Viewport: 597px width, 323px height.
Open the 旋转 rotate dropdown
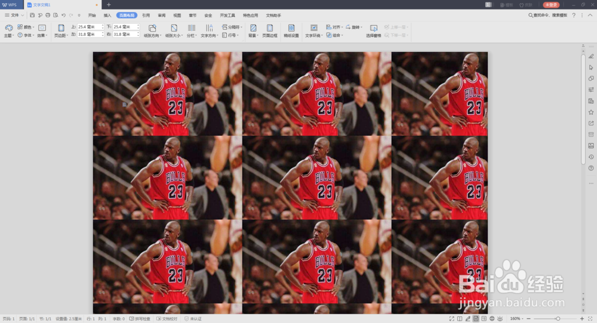click(353, 27)
